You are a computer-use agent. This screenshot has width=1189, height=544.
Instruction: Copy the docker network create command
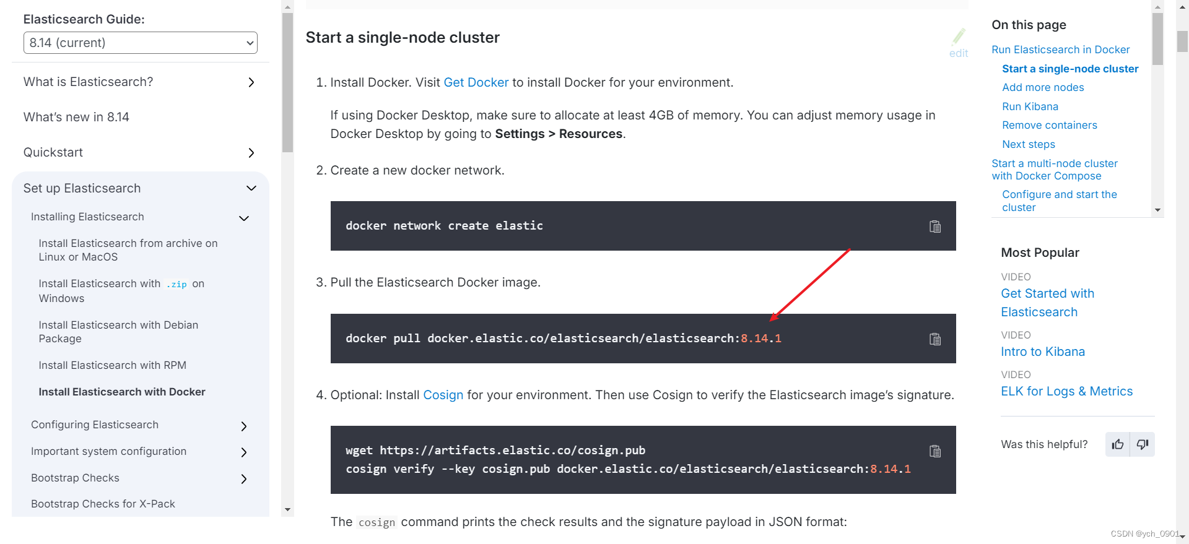[935, 226]
